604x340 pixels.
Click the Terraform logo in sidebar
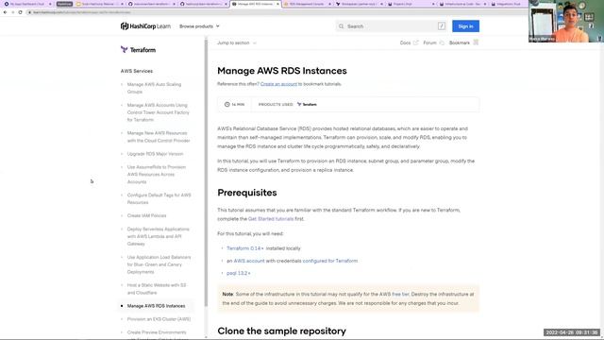[138, 50]
